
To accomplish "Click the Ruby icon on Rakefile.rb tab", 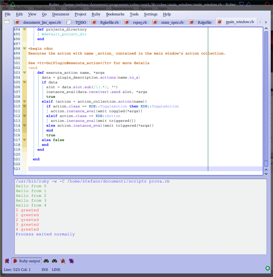I will (x=94, y=22).
